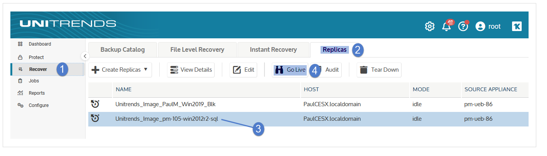Click host cell of PaulM_Win2019_Blk row
The height and width of the screenshot is (156, 547).
(332, 104)
